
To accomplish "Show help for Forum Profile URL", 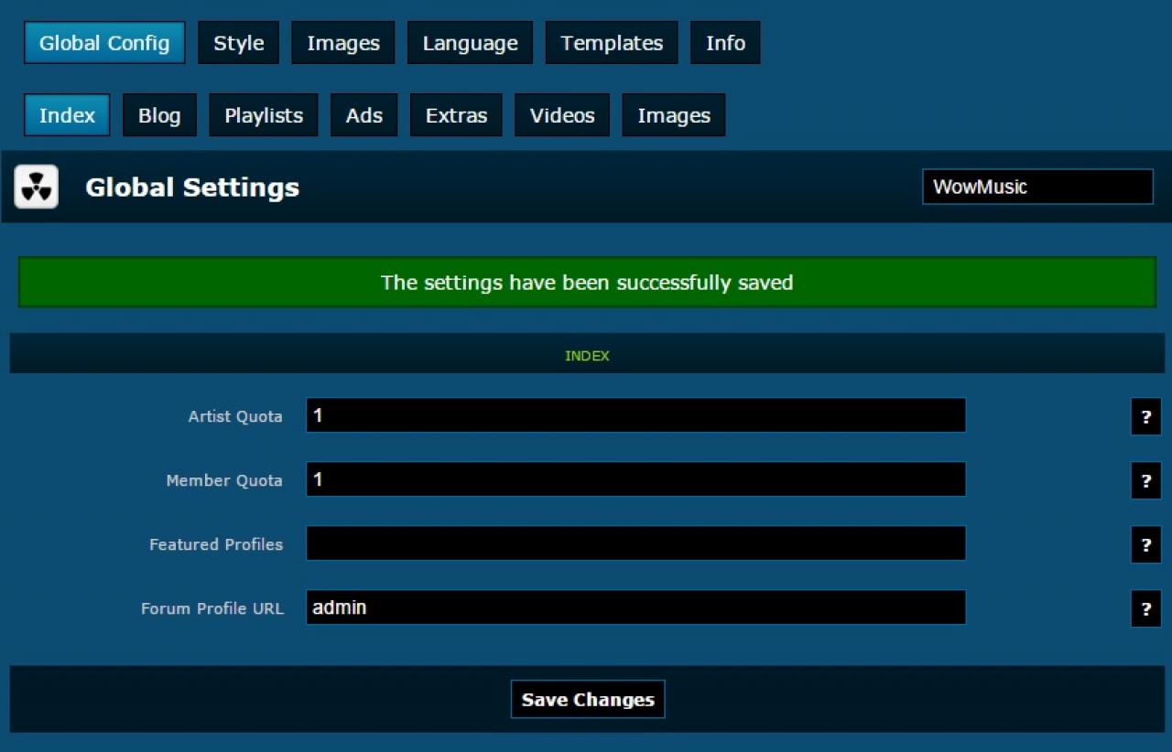I will click(x=1145, y=608).
